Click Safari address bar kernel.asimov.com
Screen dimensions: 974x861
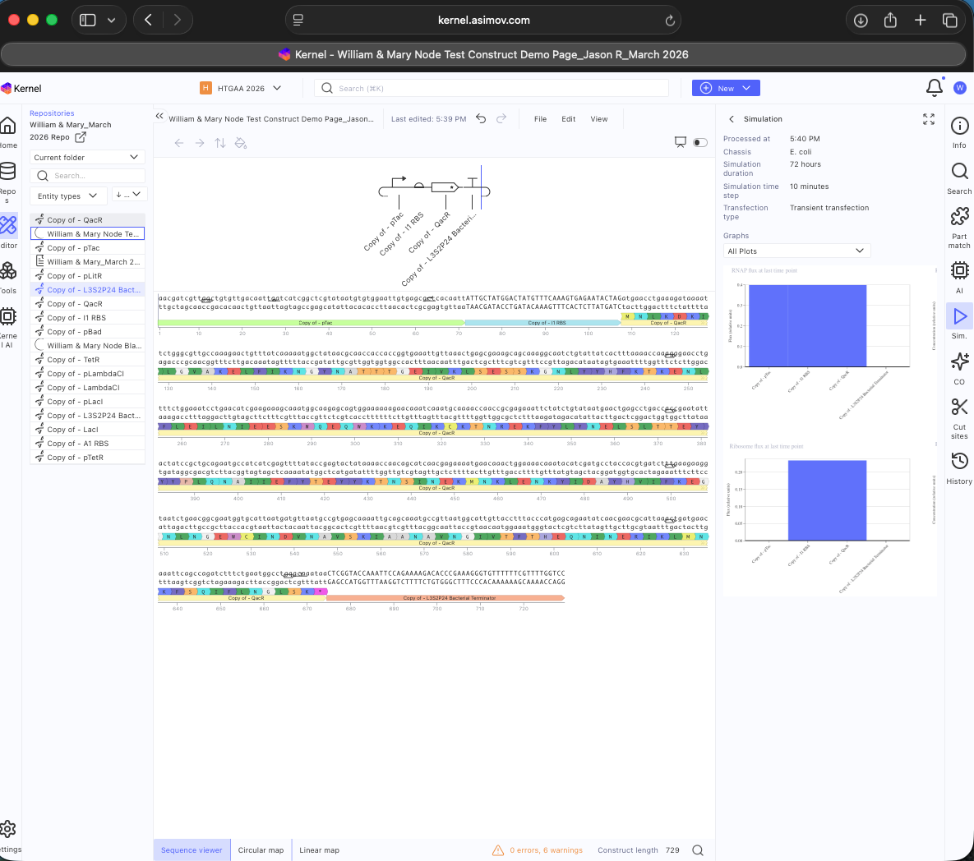pos(483,20)
